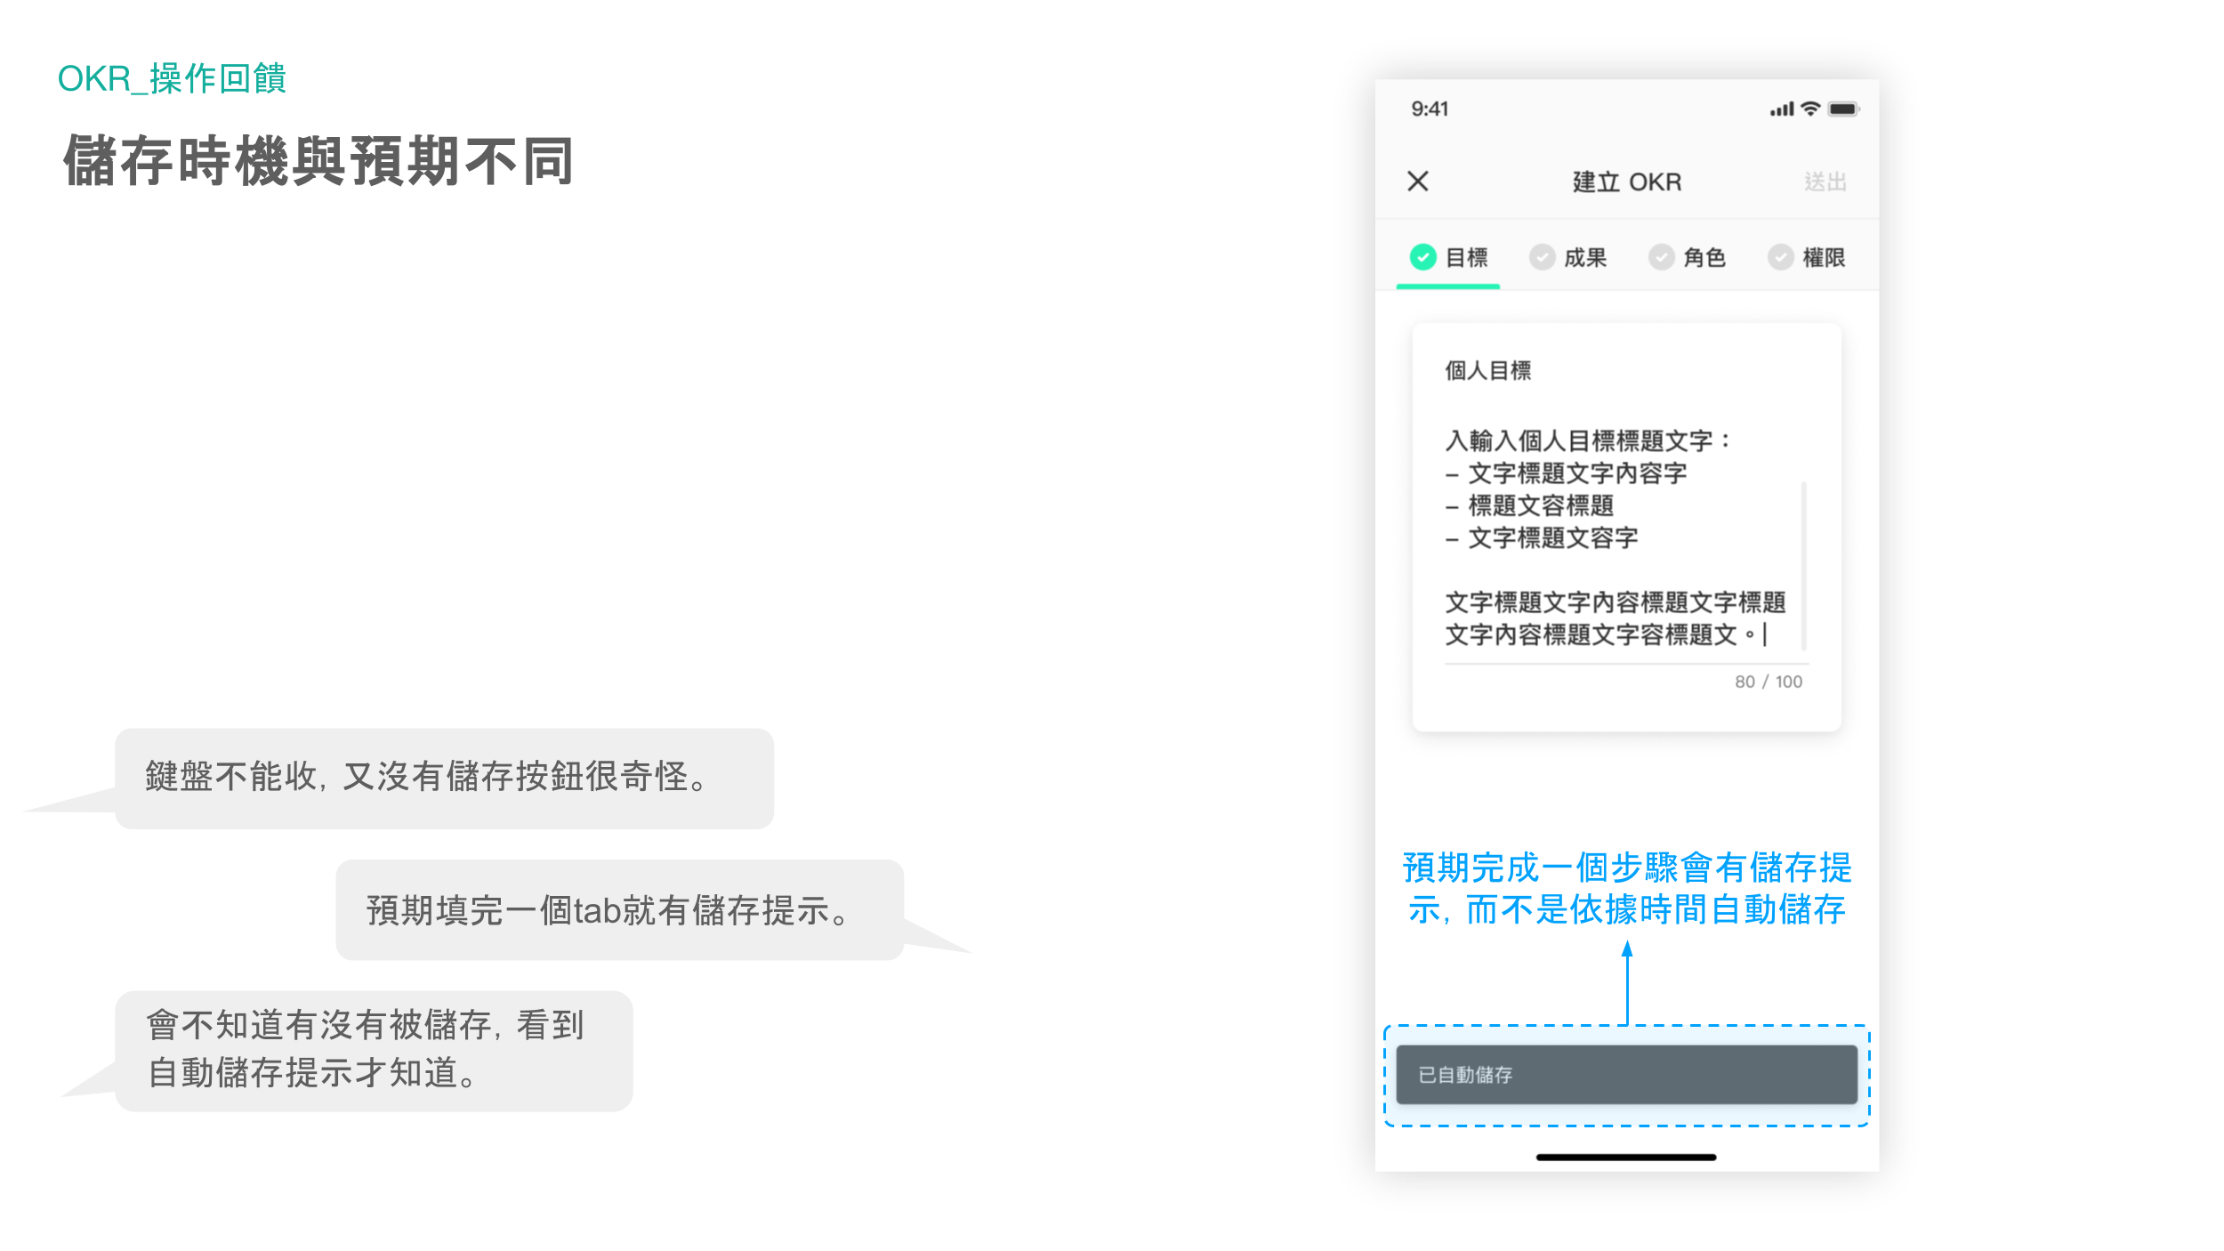Click the home indicator bar at phone bottom
Image resolution: width=2224 pixels, height=1251 pixels.
point(1626,1158)
